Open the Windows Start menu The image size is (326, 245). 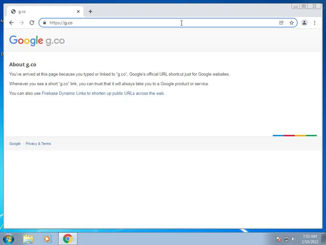[8, 239]
